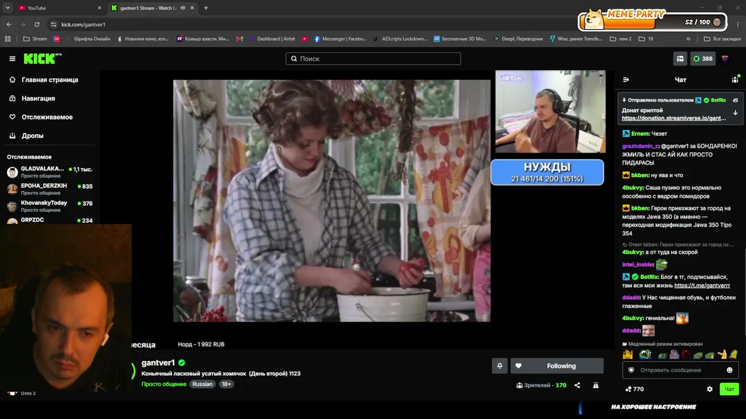Open GRPZDC followed channel
The image size is (746, 419).
tap(50, 221)
